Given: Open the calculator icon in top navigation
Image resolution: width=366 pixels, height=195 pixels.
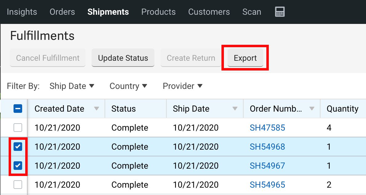Looking at the screenshot, I should pyautogui.click(x=280, y=12).
